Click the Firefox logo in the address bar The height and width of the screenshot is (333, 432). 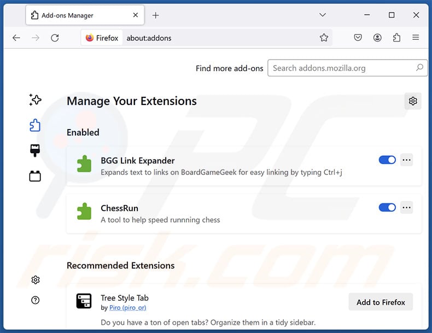tap(90, 38)
